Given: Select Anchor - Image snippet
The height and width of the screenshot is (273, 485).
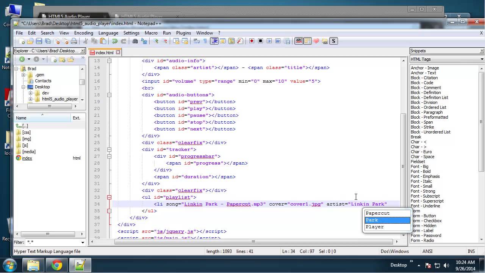Looking at the screenshot, I should (425, 68).
